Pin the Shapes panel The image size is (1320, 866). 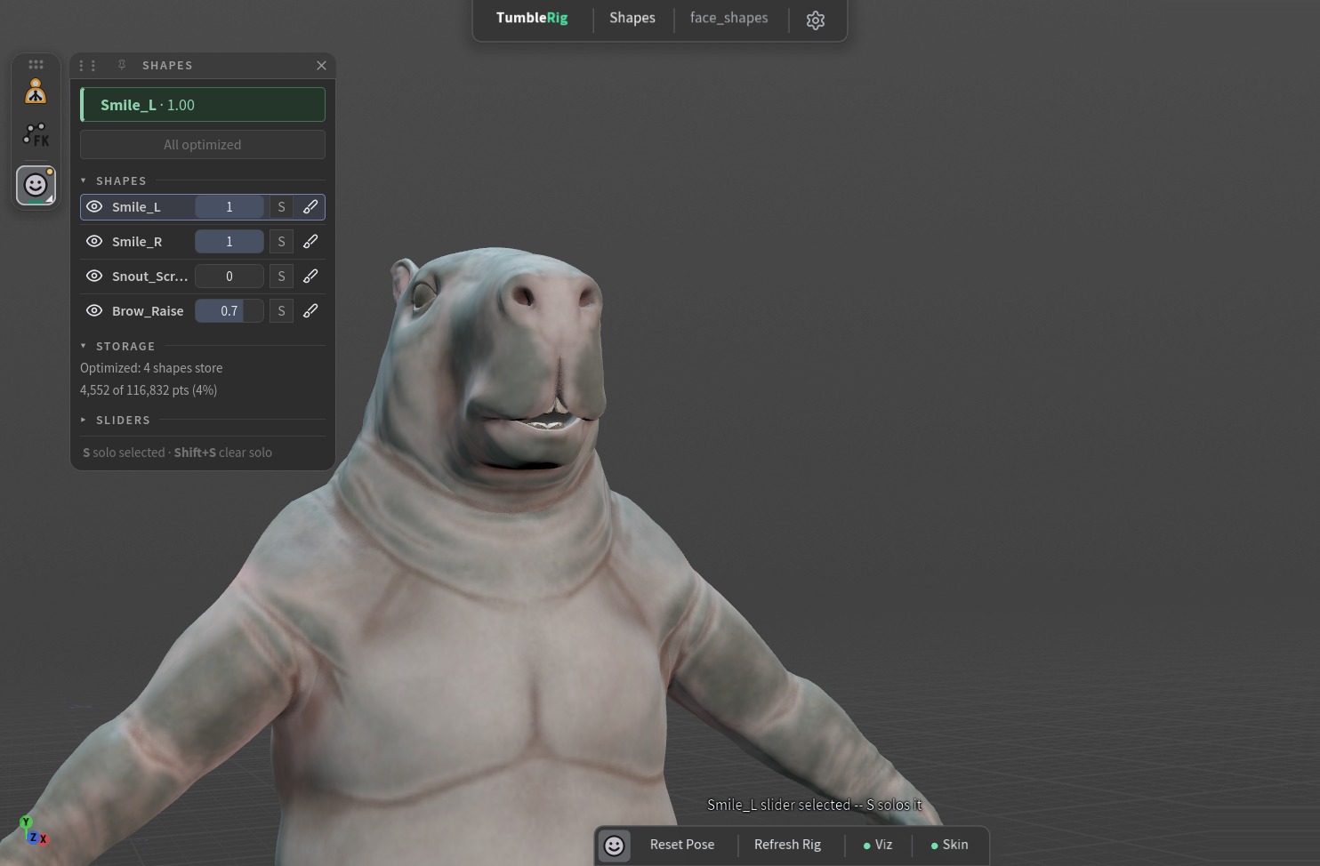122,65
